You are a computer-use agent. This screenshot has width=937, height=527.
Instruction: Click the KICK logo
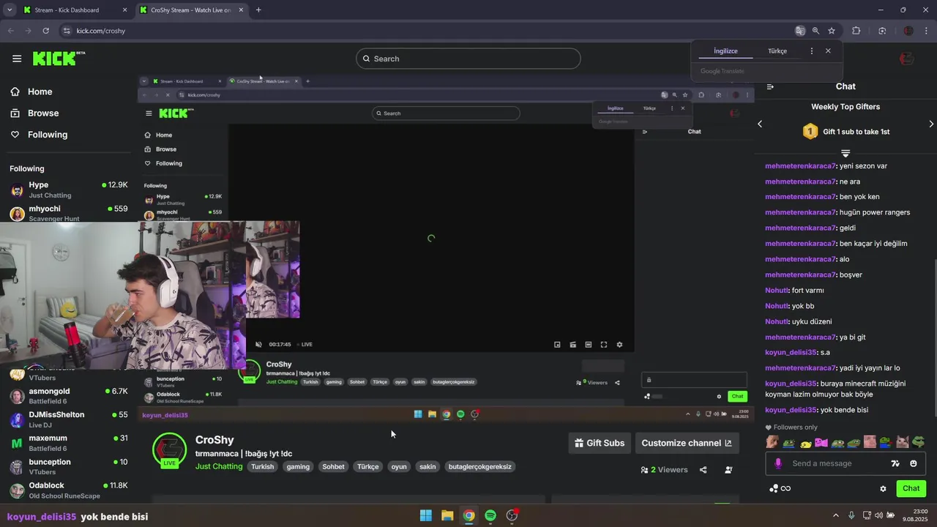coord(59,59)
